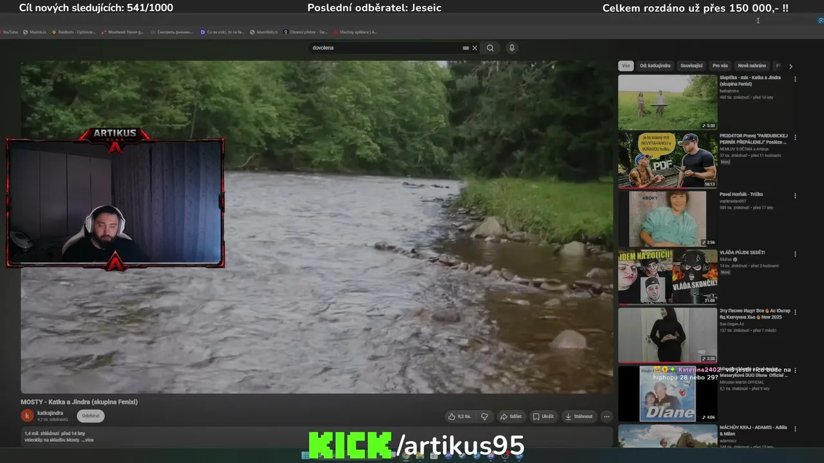Open options menu for PR3D4TOR video
824x463 pixels.
[x=795, y=138]
